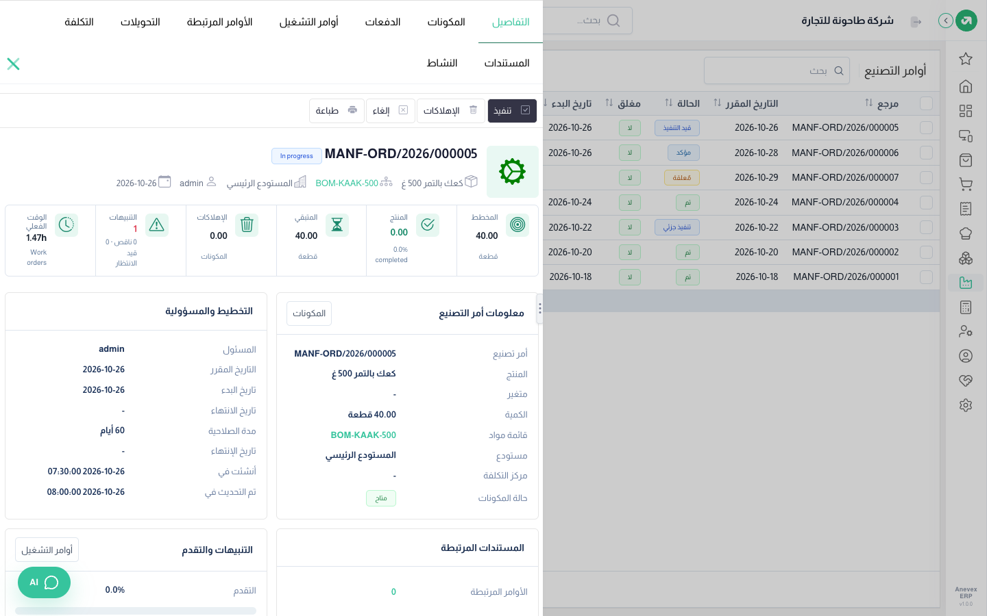Screen dimensions: 987x616
Task: Open the manufacturing factory icon in the sidebar
Action: coord(966,282)
